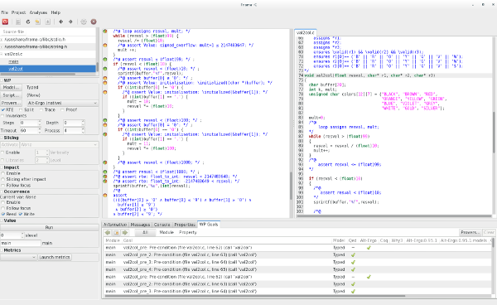Viewport: 497px width, 305px height.
Task: Open the Analyses menu
Action: 38,12
